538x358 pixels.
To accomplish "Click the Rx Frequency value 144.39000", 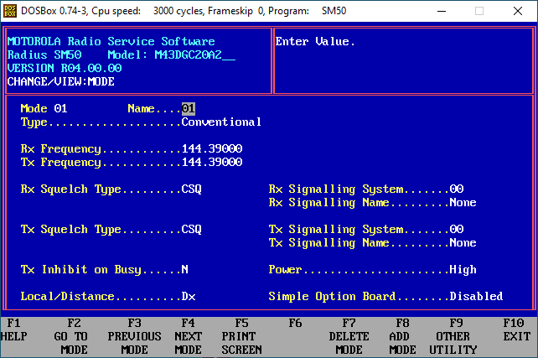I will coord(212,148).
